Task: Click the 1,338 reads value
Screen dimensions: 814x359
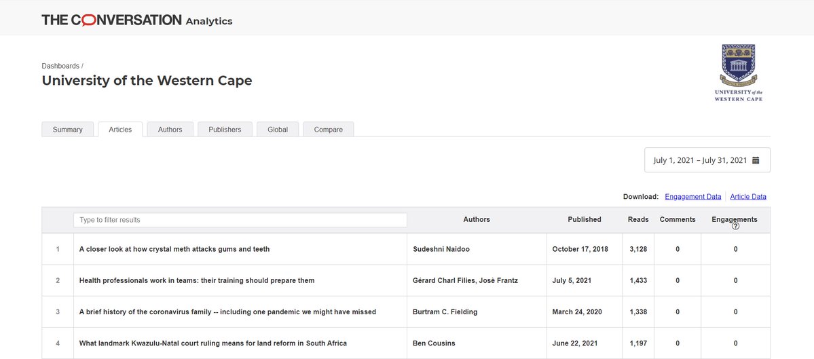Action: click(638, 311)
